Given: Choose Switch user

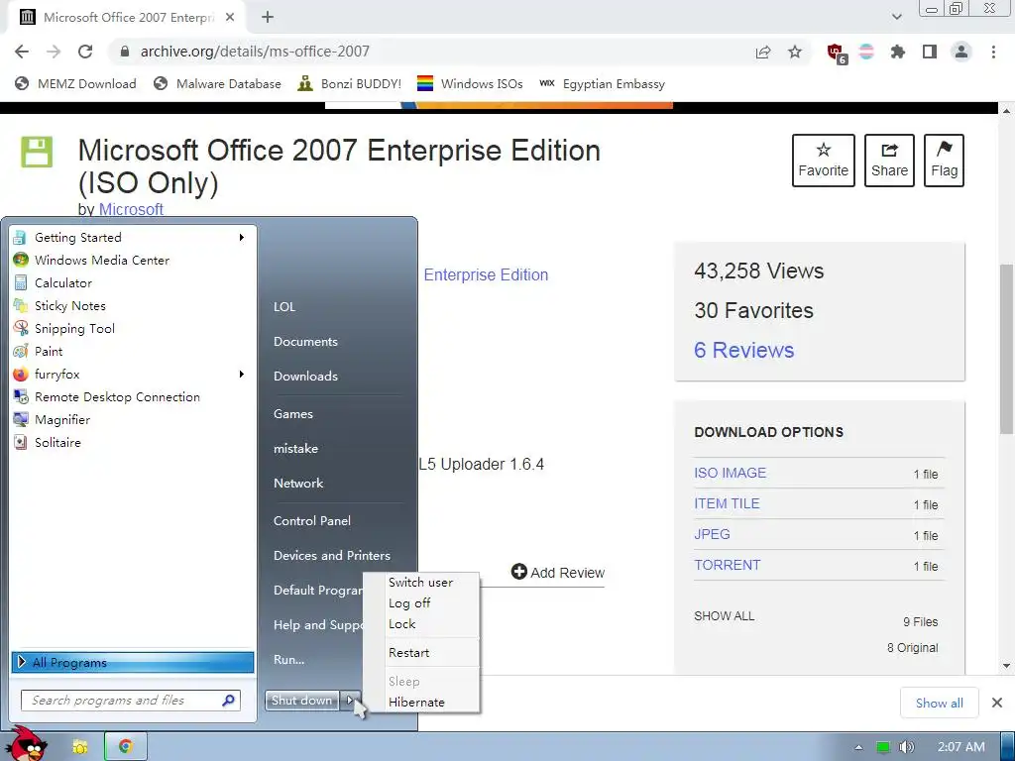Looking at the screenshot, I should [420, 583].
